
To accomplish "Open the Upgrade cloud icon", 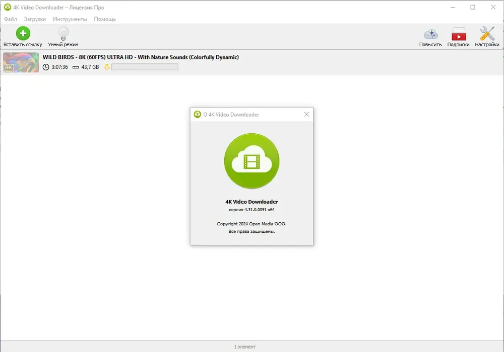I will pyautogui.click(x=431, y=34).
